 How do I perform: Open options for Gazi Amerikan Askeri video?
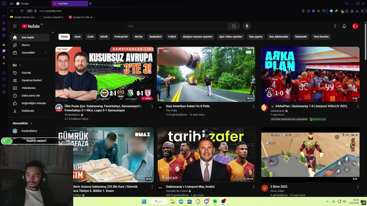(253, 106)
